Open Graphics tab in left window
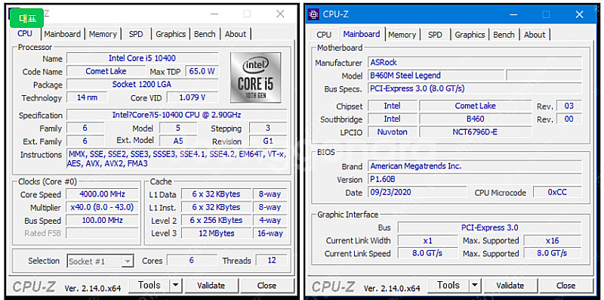This screenshot has width=604, height=300. (171, 34)
